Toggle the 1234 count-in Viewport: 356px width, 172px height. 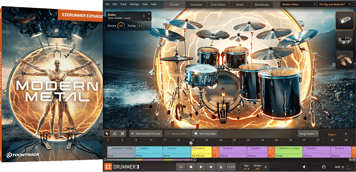pos(231,167)
